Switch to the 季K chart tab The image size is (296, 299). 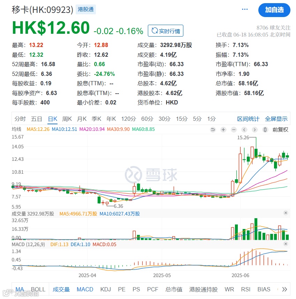pyautogui.click(x=96, y=119)
